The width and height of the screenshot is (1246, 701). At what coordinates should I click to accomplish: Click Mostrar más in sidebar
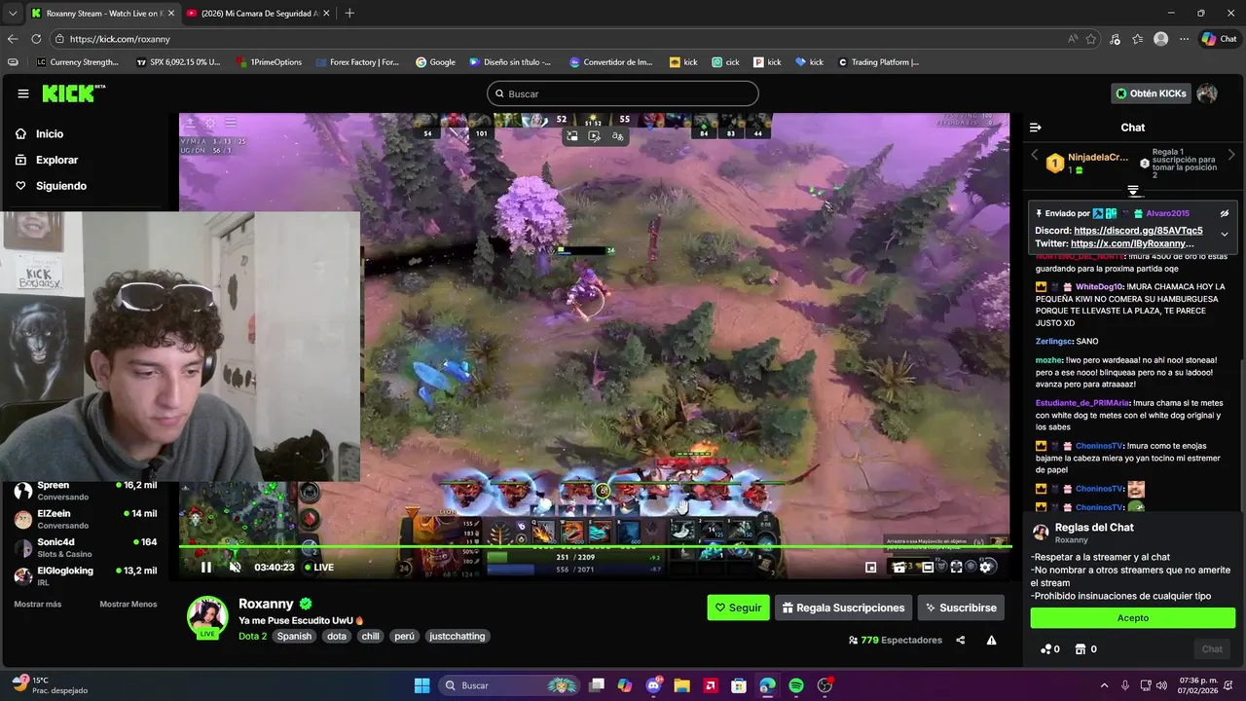click(x=38, y=604)
